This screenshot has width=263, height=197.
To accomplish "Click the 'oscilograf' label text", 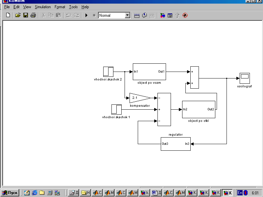I will pyautogui.click(x=244, y=86).
